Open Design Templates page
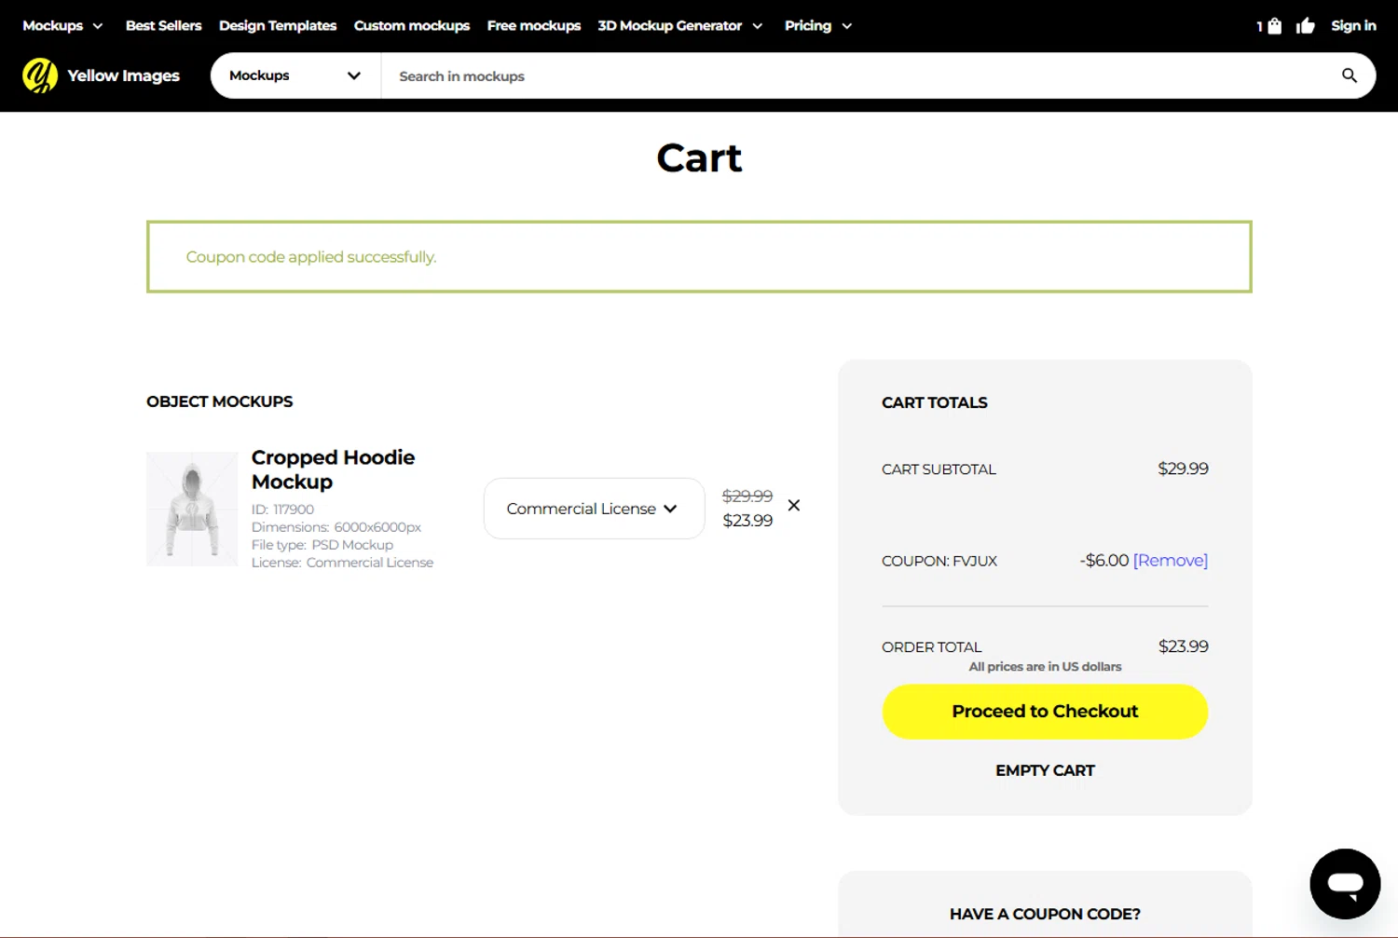The height and width of the screenshot is (938, 1398). [x=278, y=26]
